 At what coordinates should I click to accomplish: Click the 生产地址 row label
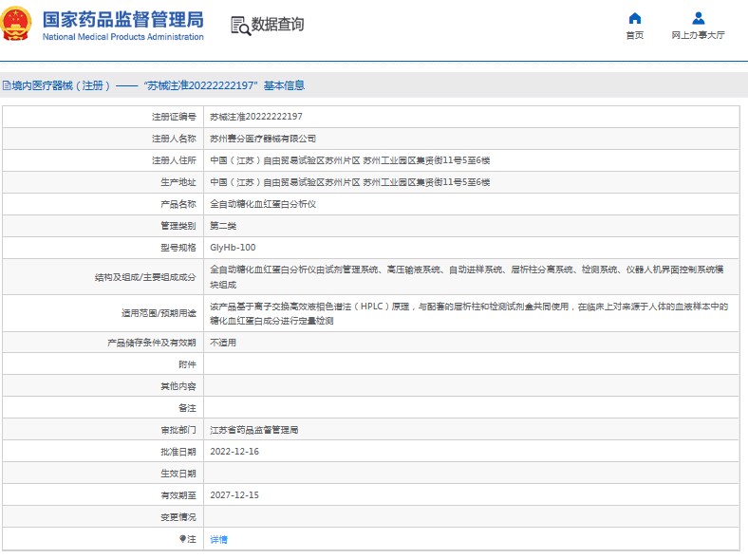pos(178,182)
